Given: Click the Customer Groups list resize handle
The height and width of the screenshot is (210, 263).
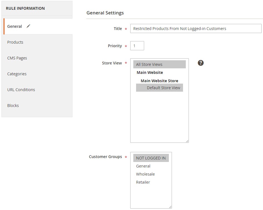Looking at the screenshot, I should click(170, 207).
